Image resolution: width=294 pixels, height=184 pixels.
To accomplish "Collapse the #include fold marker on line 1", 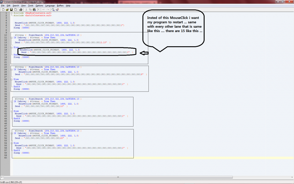I will [12, 13].
